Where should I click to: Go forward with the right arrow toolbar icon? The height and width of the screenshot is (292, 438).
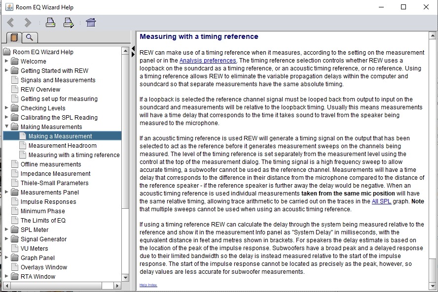click(28, 22)
